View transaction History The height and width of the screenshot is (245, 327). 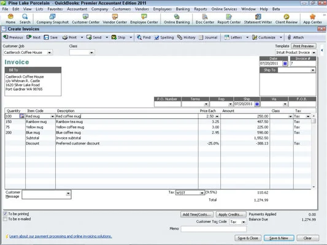click(x=187, y=37)
